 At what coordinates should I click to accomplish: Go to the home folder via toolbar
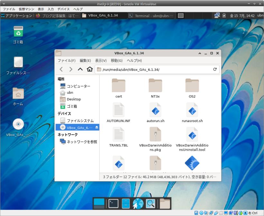pyautogui.click(x=90, y=69)
